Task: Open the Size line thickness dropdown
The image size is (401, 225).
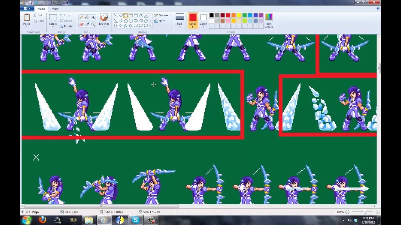Action: pos(180,21)
